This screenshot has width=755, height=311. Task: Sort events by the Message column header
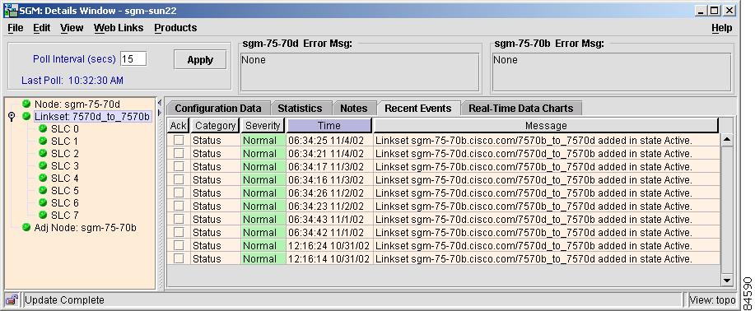[x=546, y=126]
